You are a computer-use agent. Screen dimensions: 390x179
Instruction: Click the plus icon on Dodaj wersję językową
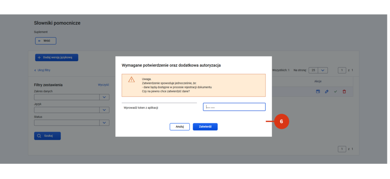click(39, 58)
